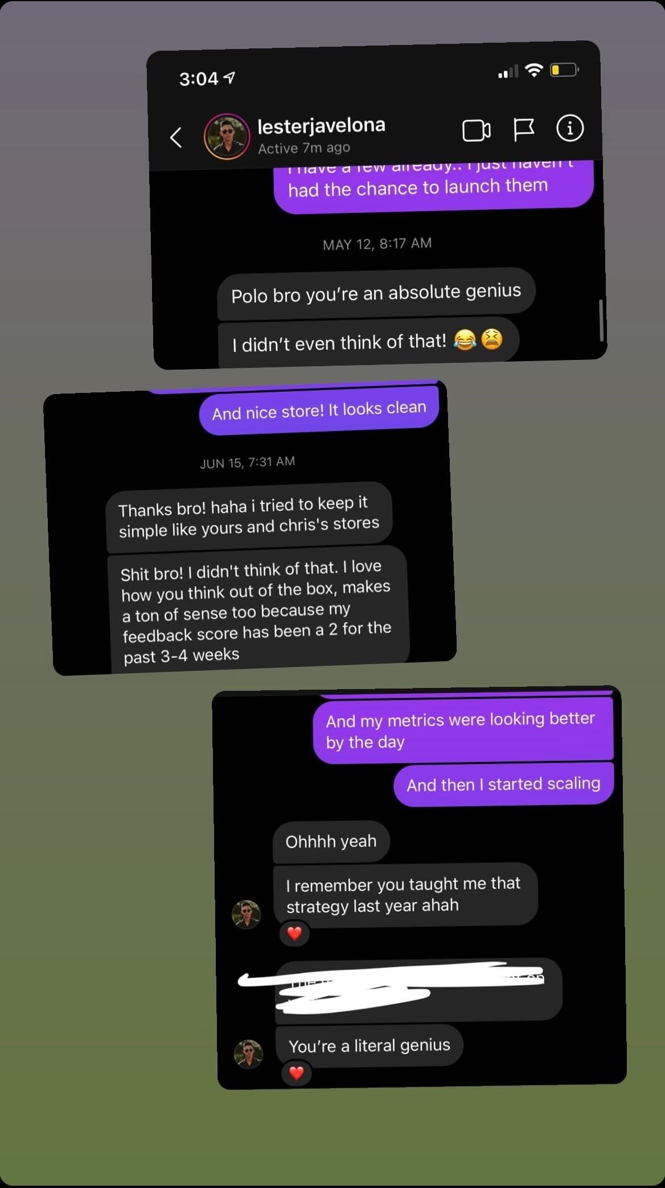Tap the 'And nice store! It looks clean' bubble
Image resolution: width=665 pixels, height=1188 pixels.
[319, 410]
